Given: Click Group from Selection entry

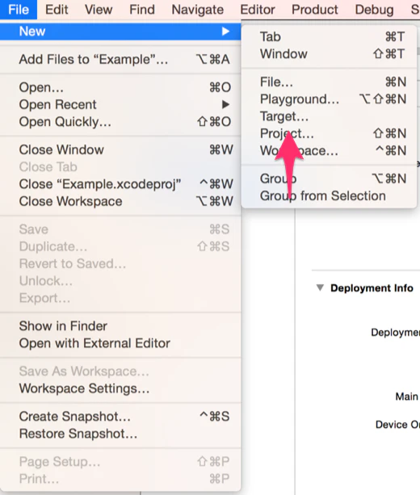Looking at the screenshot, I should click(x=329, y=196).
